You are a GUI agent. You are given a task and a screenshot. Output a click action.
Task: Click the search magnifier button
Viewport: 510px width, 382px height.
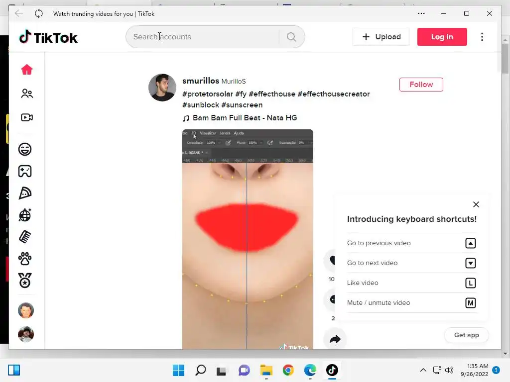tap(291, 37)
